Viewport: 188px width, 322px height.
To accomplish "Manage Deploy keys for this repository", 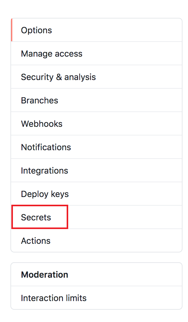I will (x=45, y=194).
